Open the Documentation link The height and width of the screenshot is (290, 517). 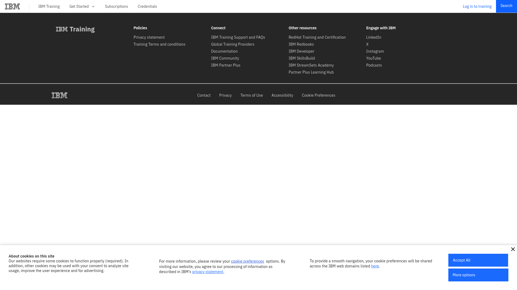[224, 51]
